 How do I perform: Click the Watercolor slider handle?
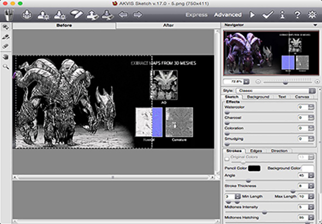(227, 112)
